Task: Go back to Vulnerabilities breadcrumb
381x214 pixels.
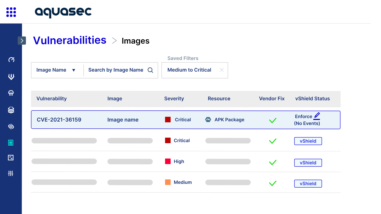Action: (x=70, y=40)
